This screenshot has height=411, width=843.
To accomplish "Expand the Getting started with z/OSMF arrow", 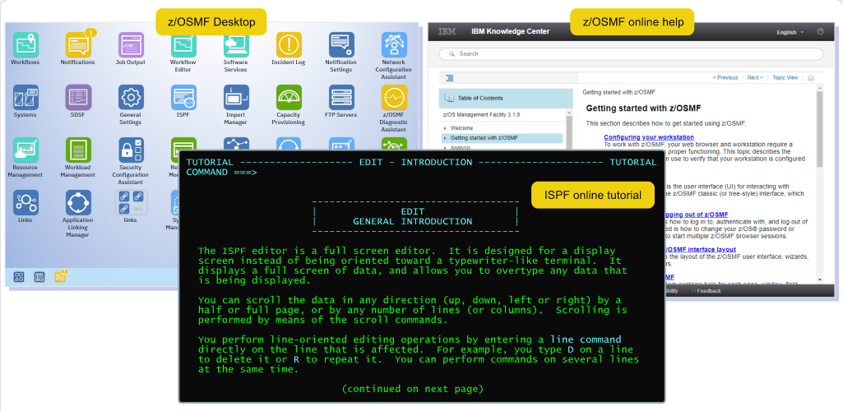I will pyautogui.click(x=445, y=138).
